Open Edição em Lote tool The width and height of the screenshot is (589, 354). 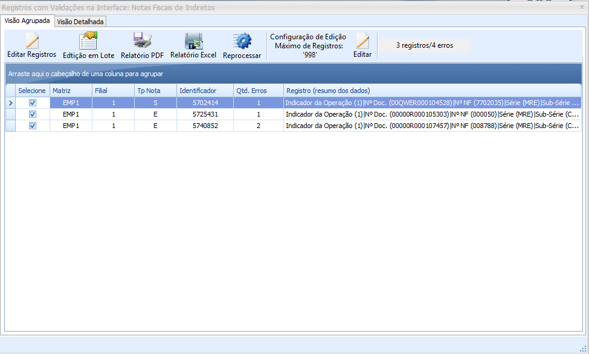(88, 41)
